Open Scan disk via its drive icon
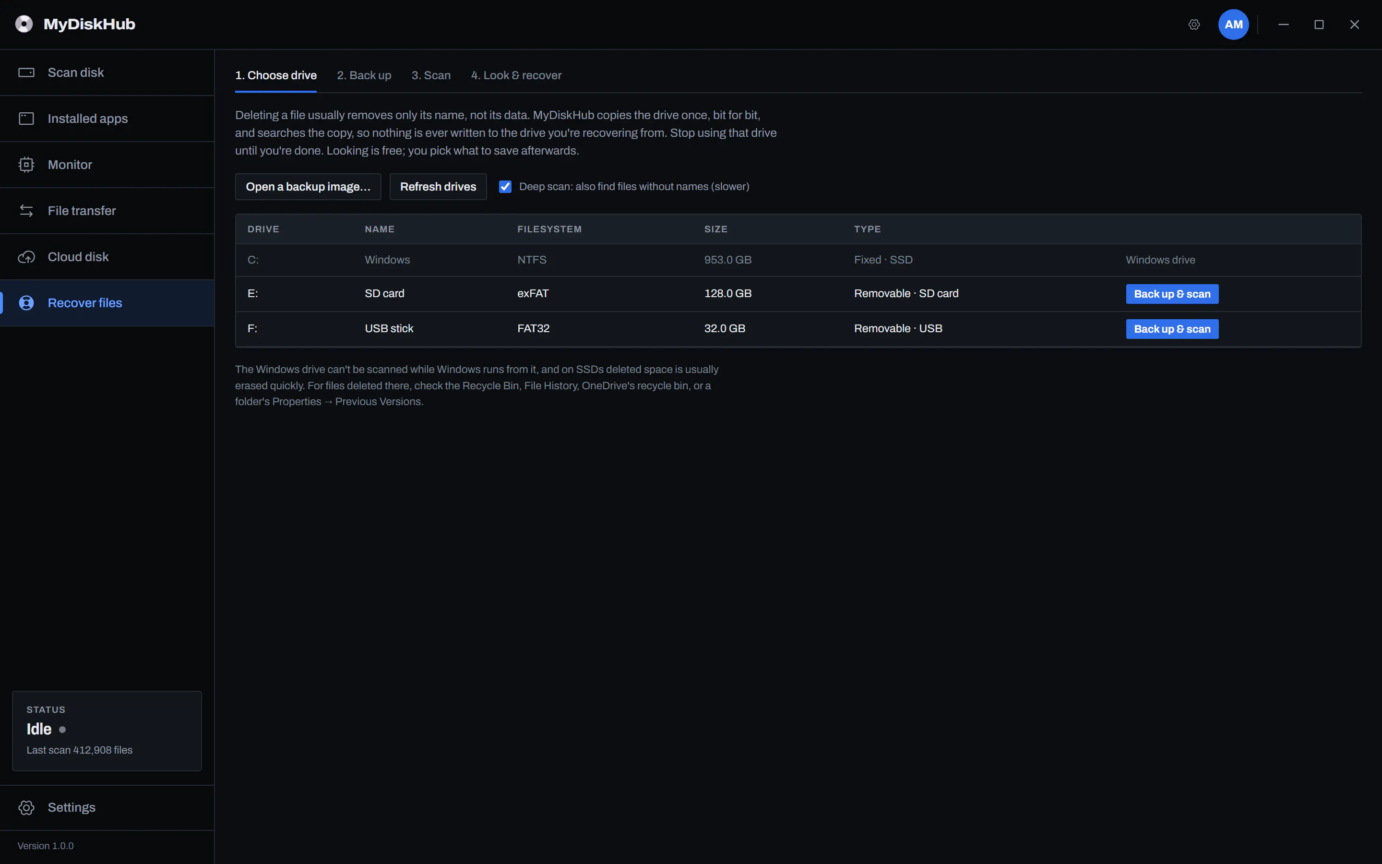 coord(26,72)
